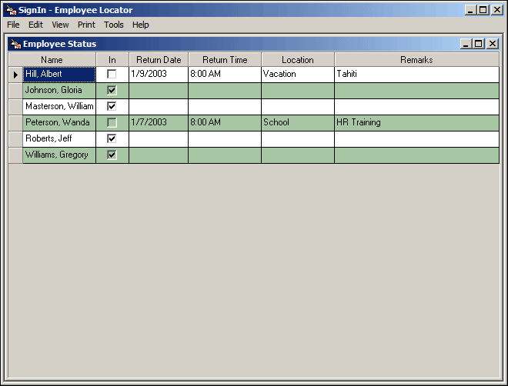Click the Location column header

pos(298,60)
